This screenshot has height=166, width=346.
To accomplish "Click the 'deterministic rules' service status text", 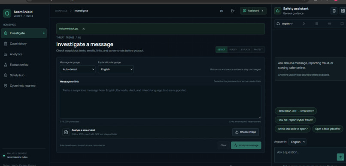I will coord(17,157).
